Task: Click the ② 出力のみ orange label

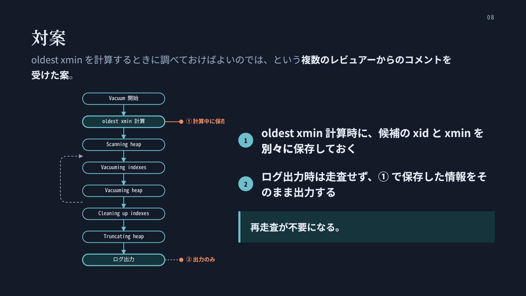Action: [201, 260]
